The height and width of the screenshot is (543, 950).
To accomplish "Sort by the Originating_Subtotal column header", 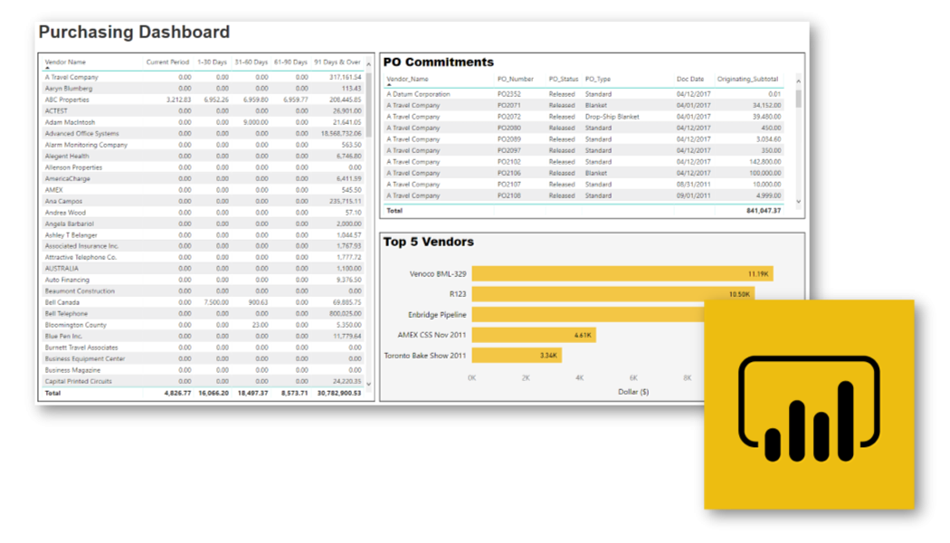I will pyautogui.click(x=747, y=79).
